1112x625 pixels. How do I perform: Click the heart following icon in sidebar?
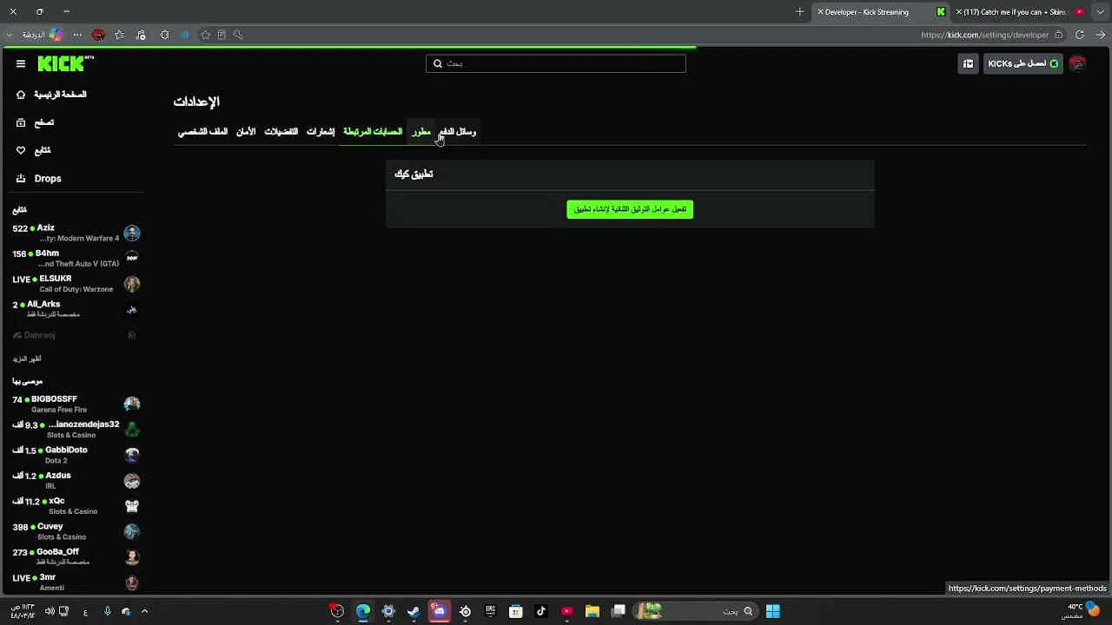21,150
